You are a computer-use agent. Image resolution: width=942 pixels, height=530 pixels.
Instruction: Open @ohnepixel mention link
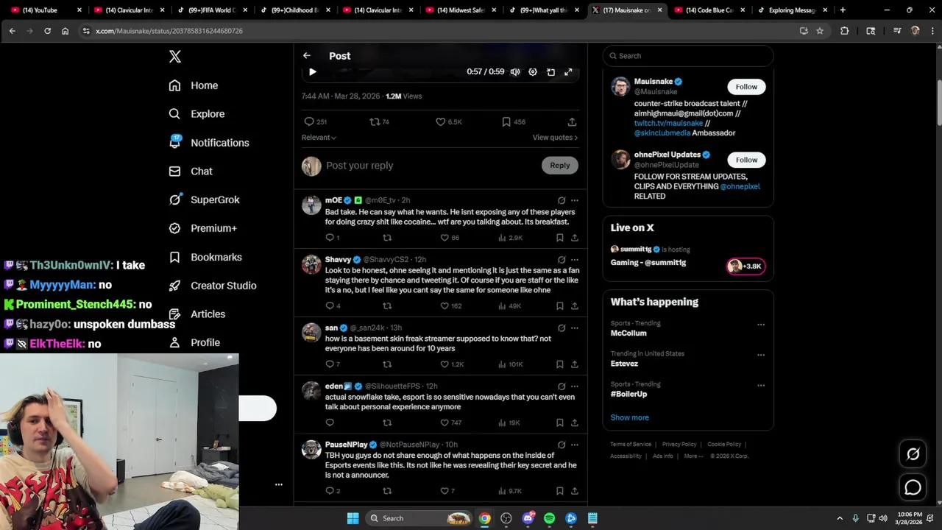tap(740, 186)
